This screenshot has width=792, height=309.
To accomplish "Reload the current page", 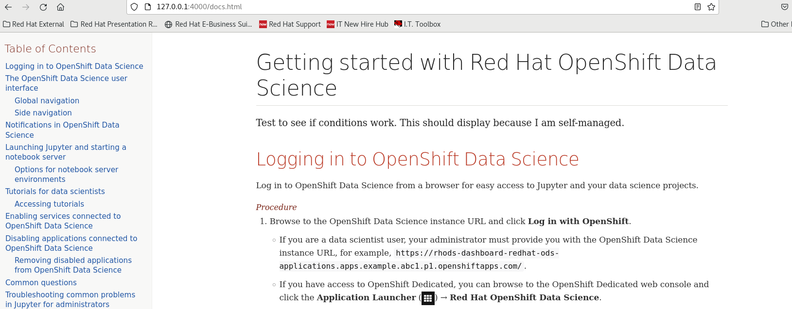I will point(43,7).
